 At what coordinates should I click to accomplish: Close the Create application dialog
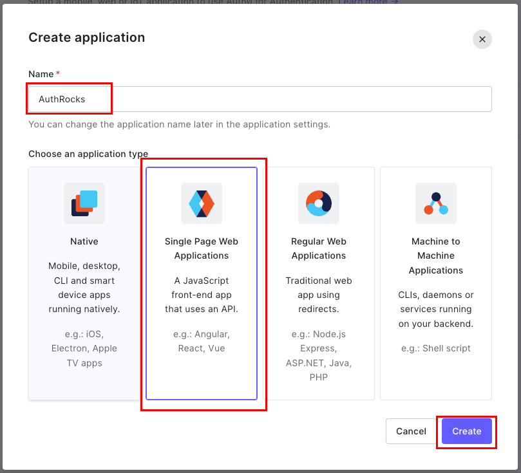(482, 39)
